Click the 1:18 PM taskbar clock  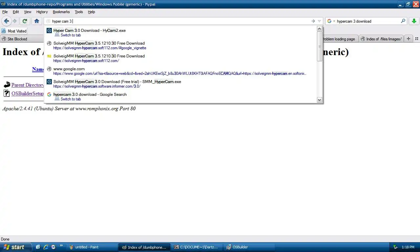pos(408,247)
